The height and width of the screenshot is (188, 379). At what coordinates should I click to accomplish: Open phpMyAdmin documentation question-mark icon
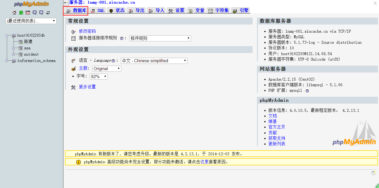point(35,12)
